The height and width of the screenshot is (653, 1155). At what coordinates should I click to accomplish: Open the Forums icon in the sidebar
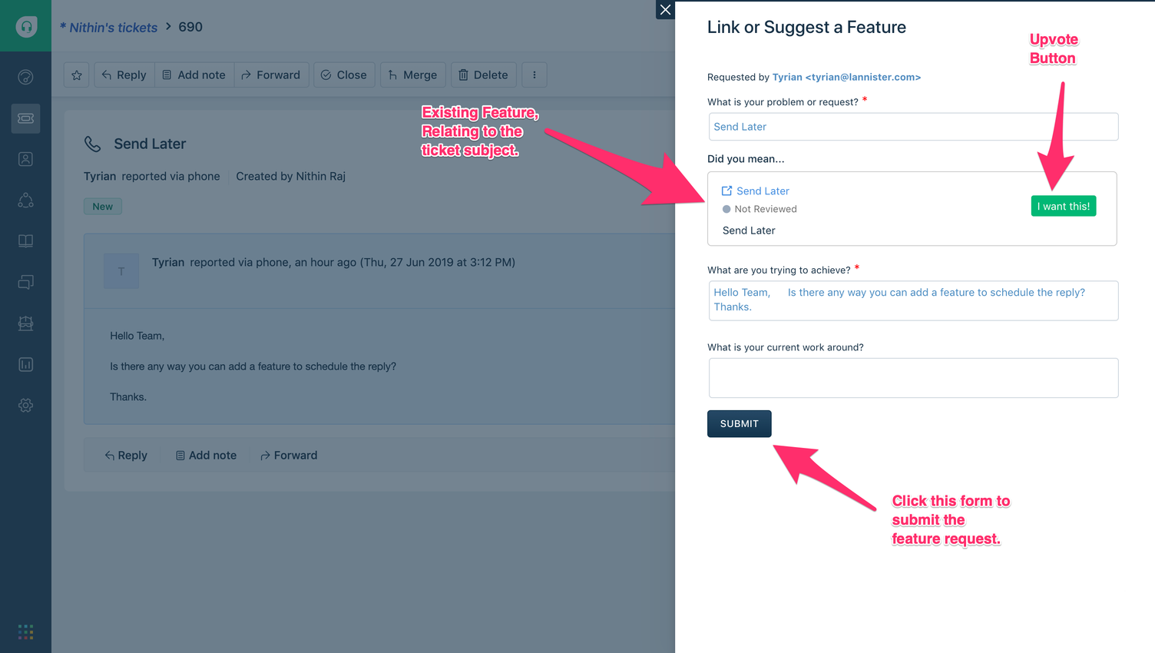(25, 282)
